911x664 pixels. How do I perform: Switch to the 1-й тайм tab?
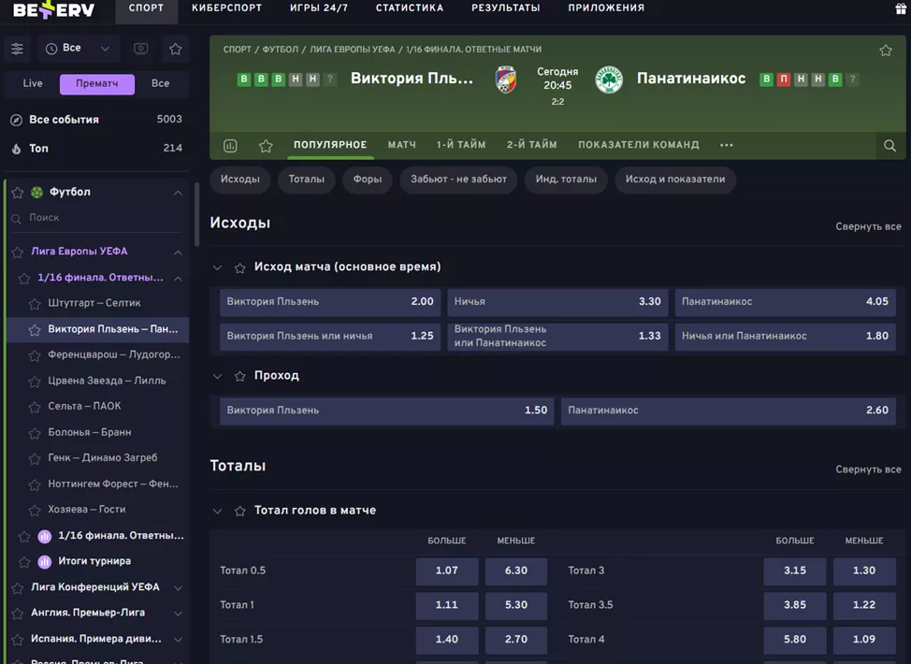click(461, 145)
